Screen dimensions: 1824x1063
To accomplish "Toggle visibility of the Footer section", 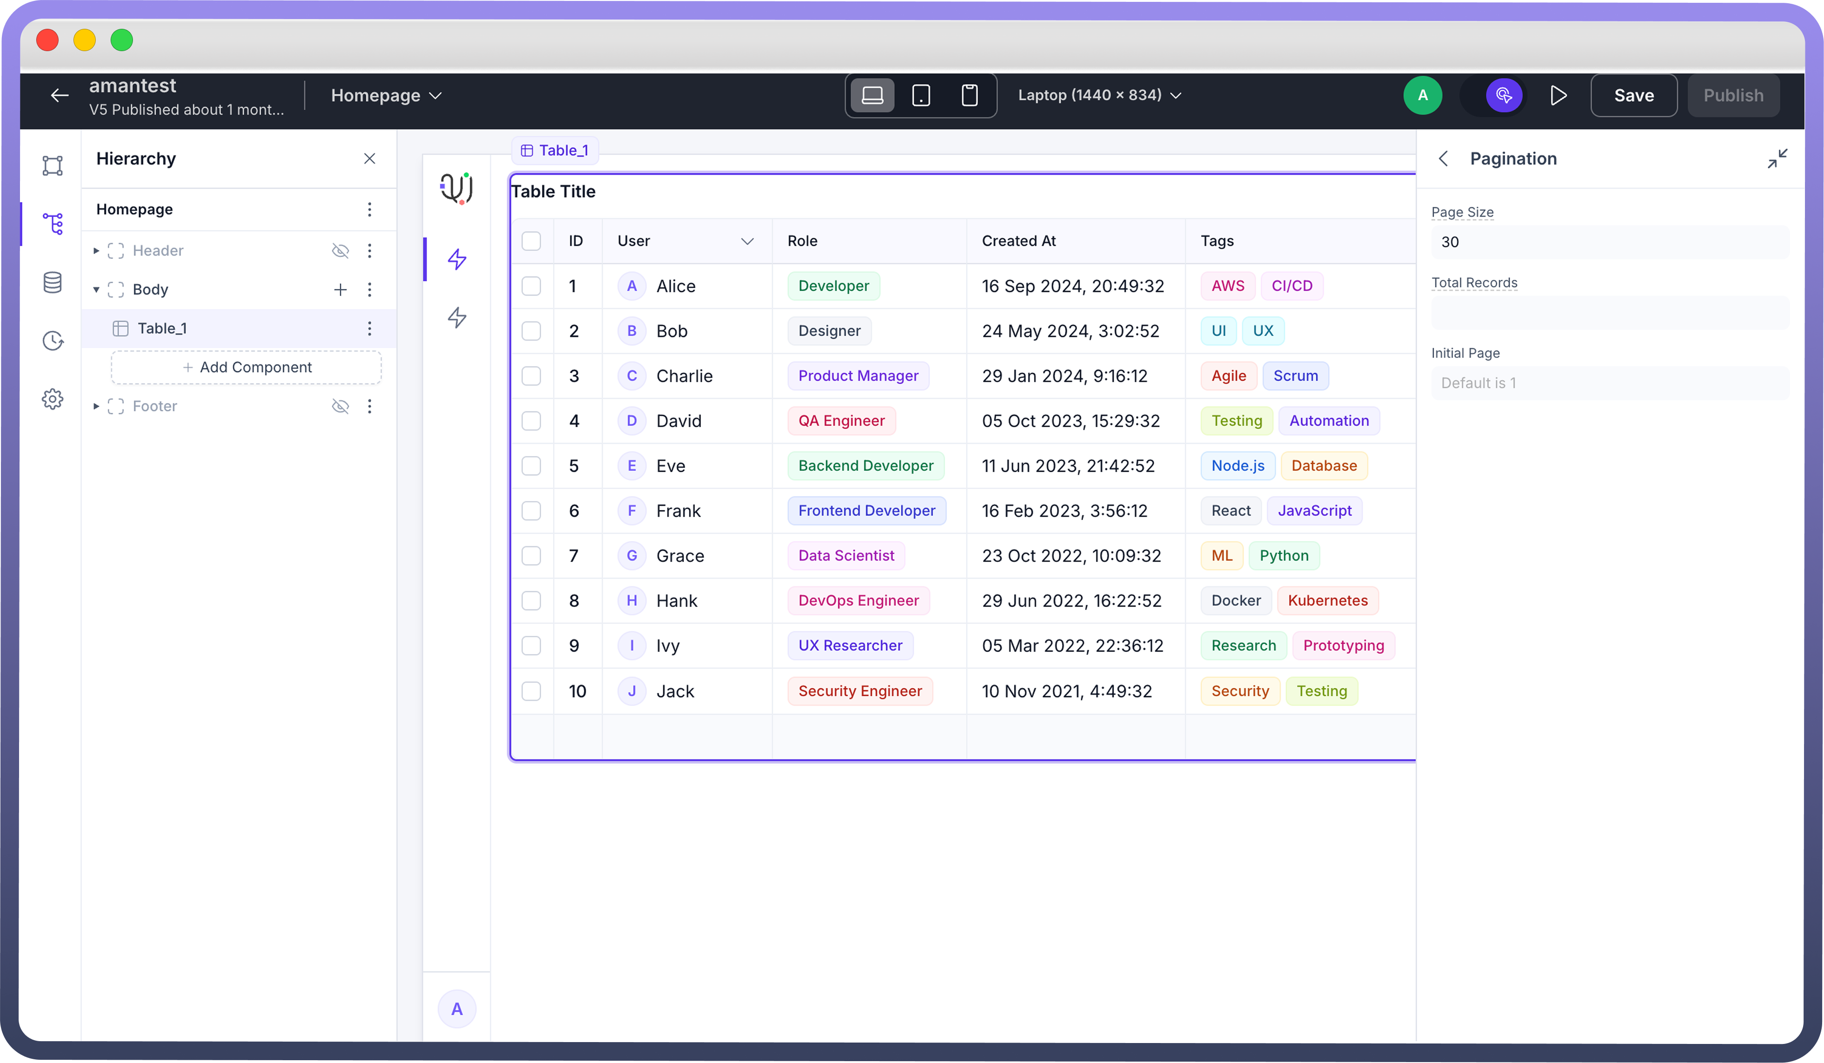I will coord(339,406).
